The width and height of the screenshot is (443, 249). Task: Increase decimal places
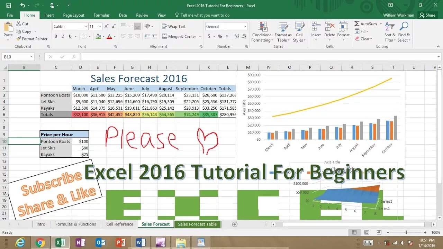tap(237, 36)
